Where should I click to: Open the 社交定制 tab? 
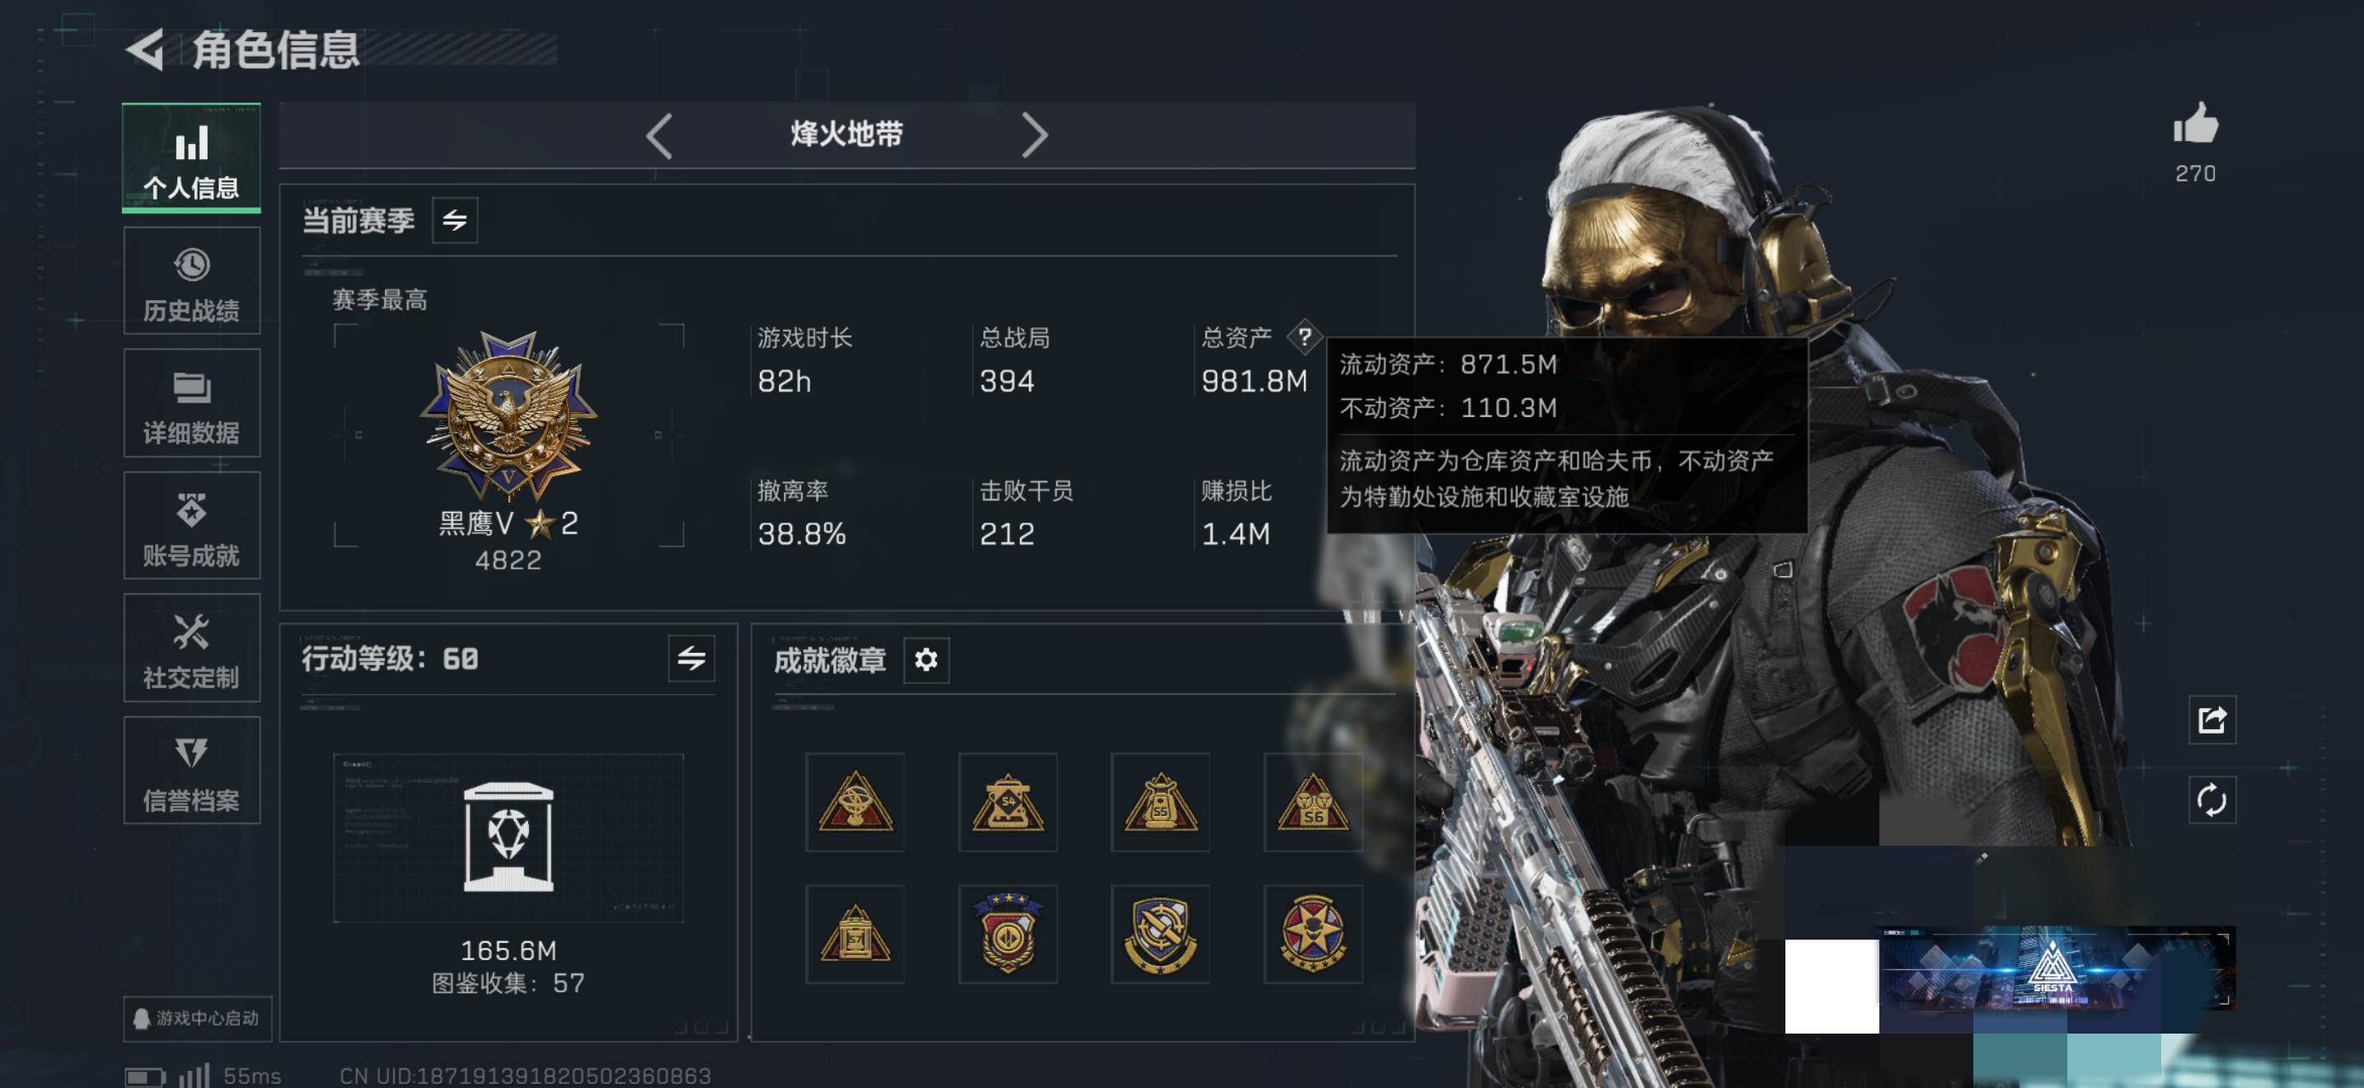coord(192,648)
